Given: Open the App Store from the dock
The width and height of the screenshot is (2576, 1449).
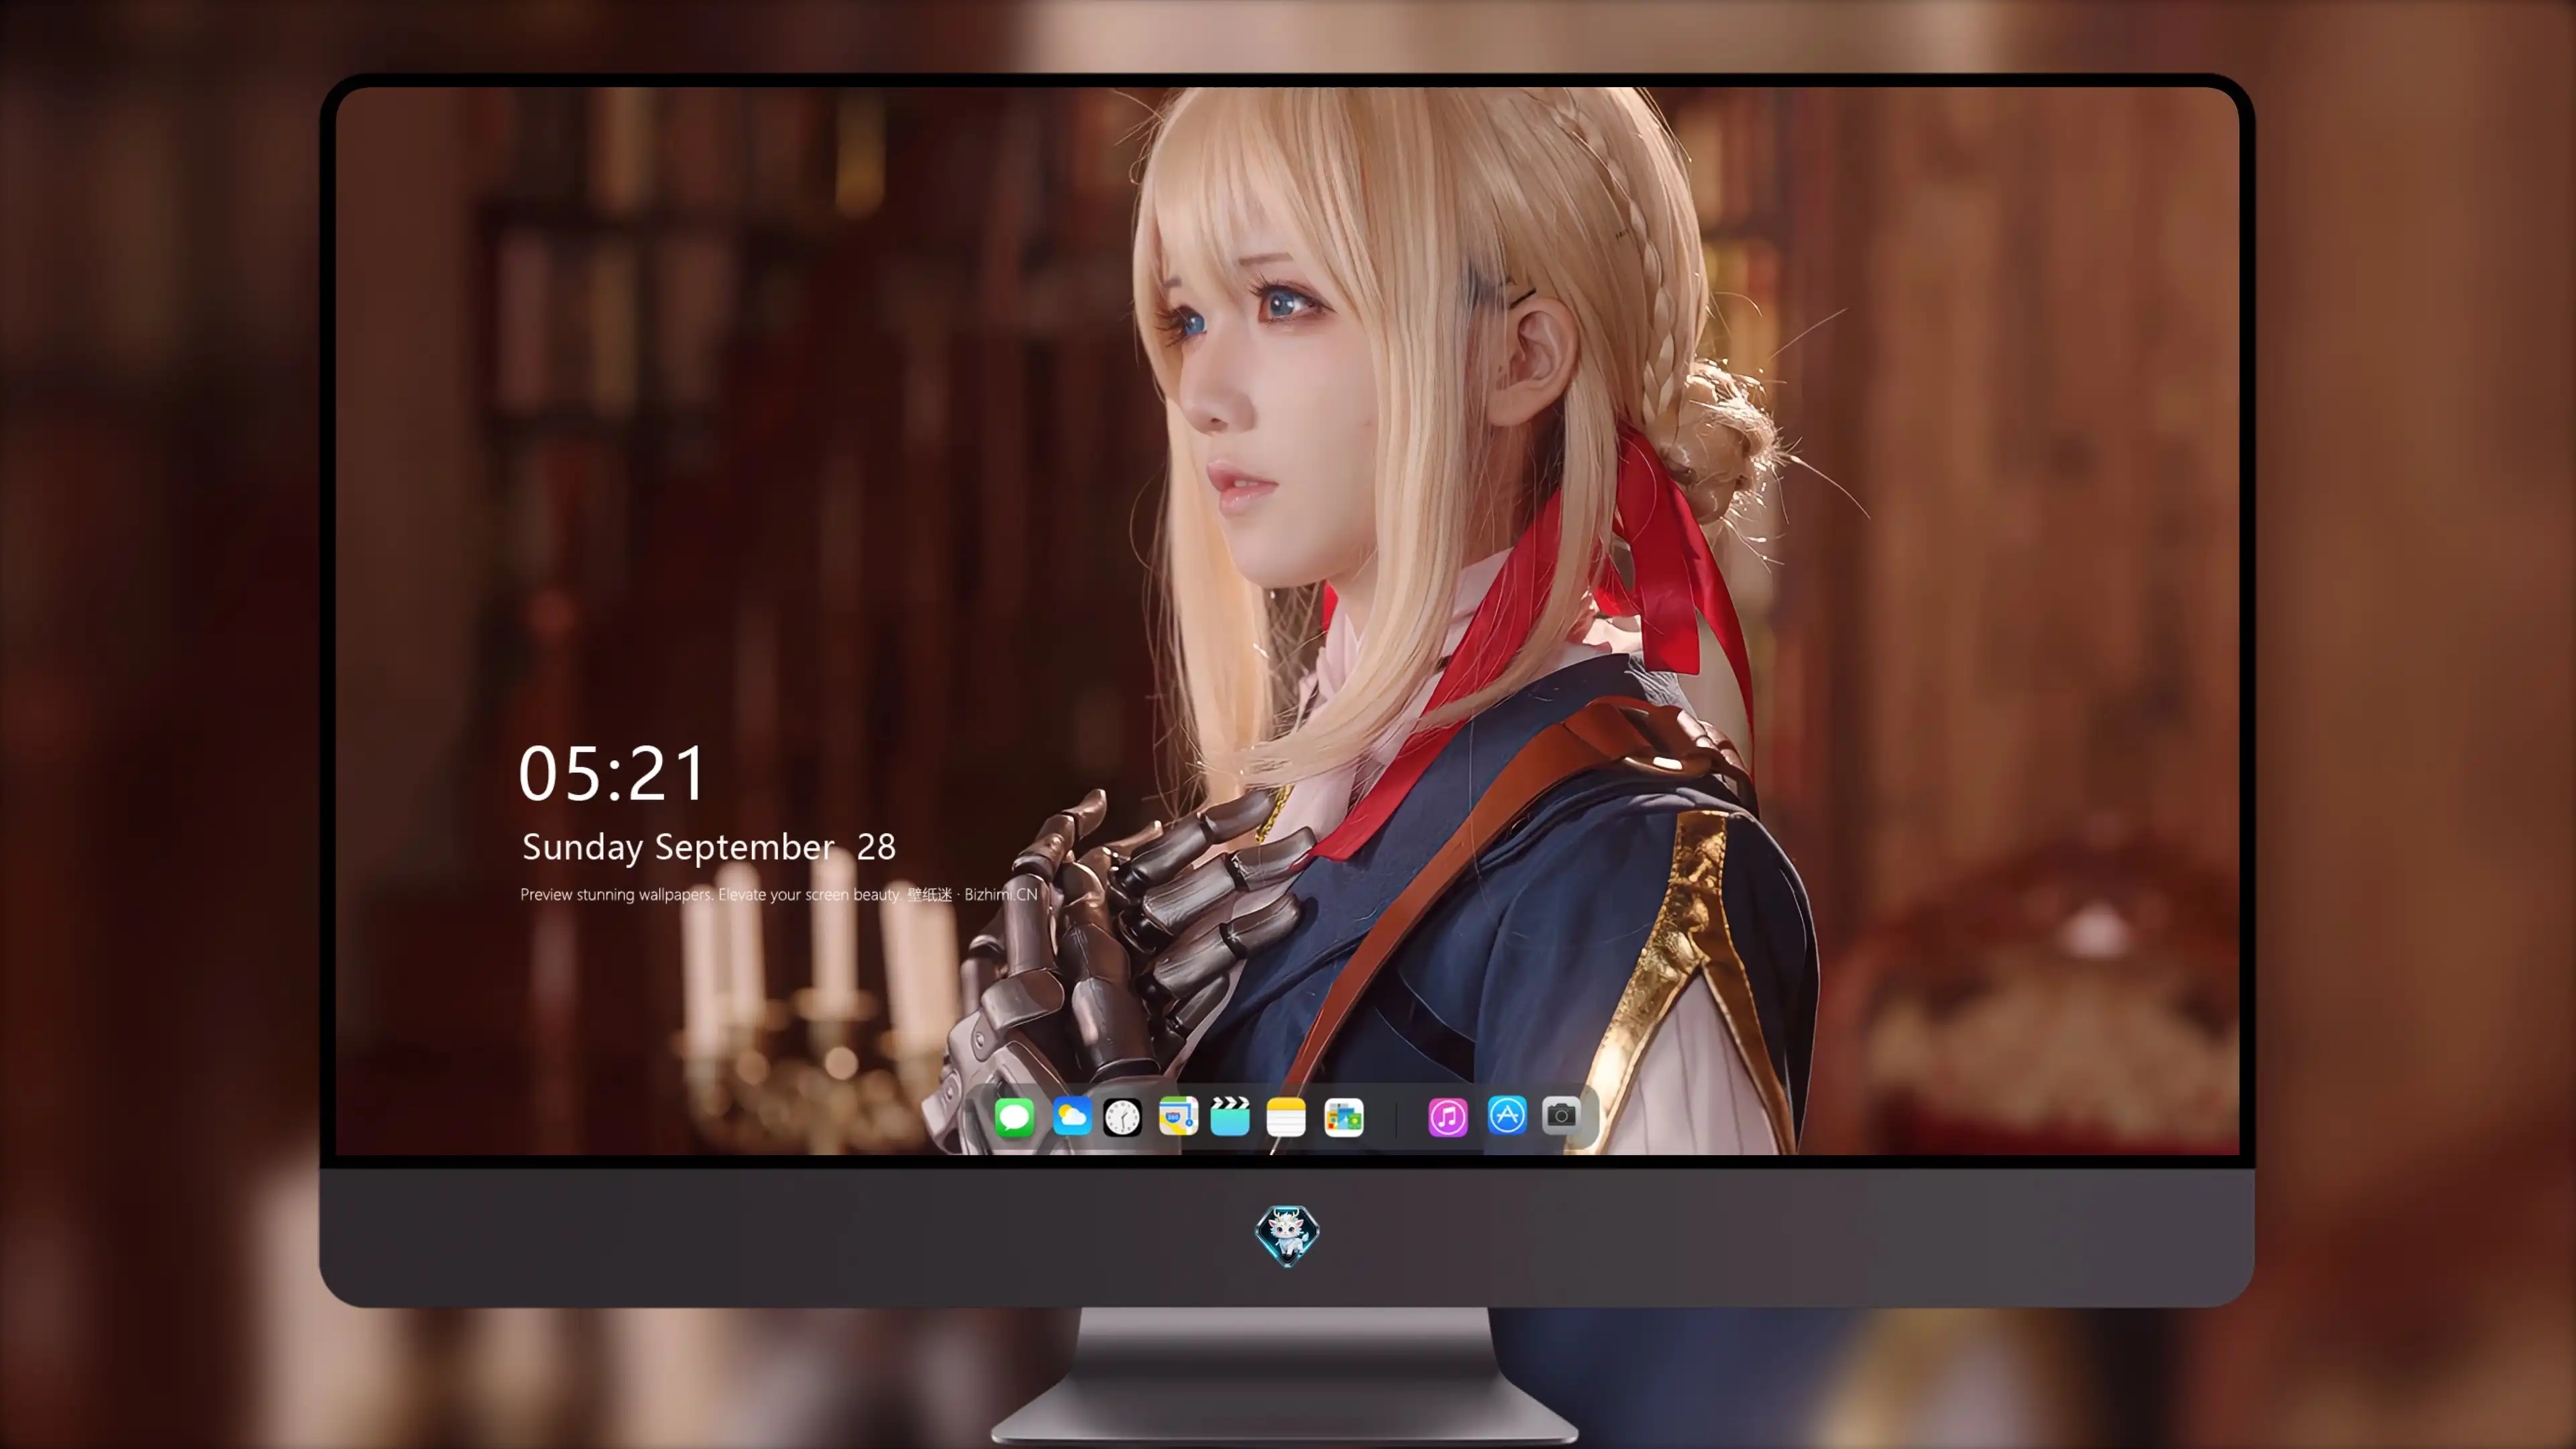Looking at the screenshot, I should click(1507, 1115).
